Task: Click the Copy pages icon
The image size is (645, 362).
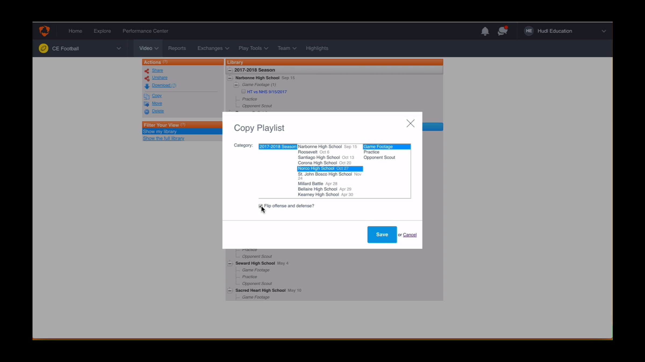Action: point(147,96)
